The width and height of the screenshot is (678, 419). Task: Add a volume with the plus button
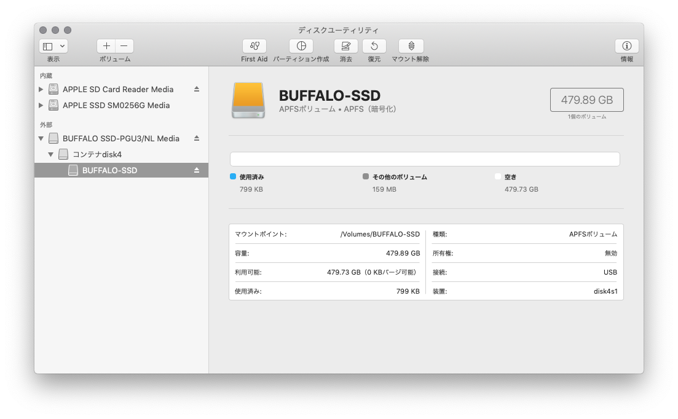pos(106,46)
